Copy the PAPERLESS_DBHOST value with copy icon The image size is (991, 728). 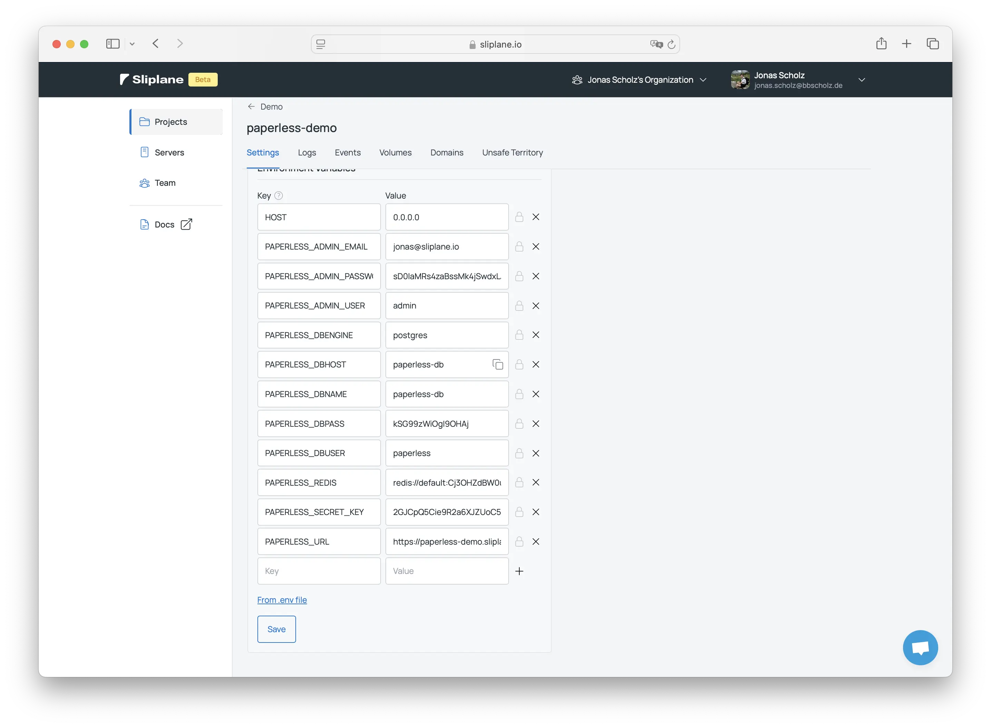tap(498, 364)
